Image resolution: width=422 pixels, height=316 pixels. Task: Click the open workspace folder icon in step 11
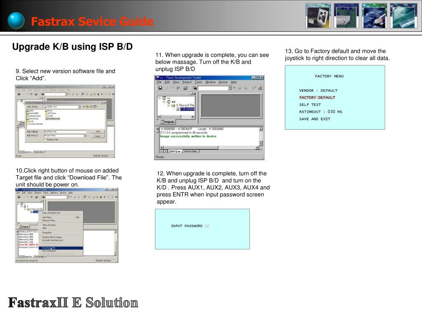coord(185,88)
